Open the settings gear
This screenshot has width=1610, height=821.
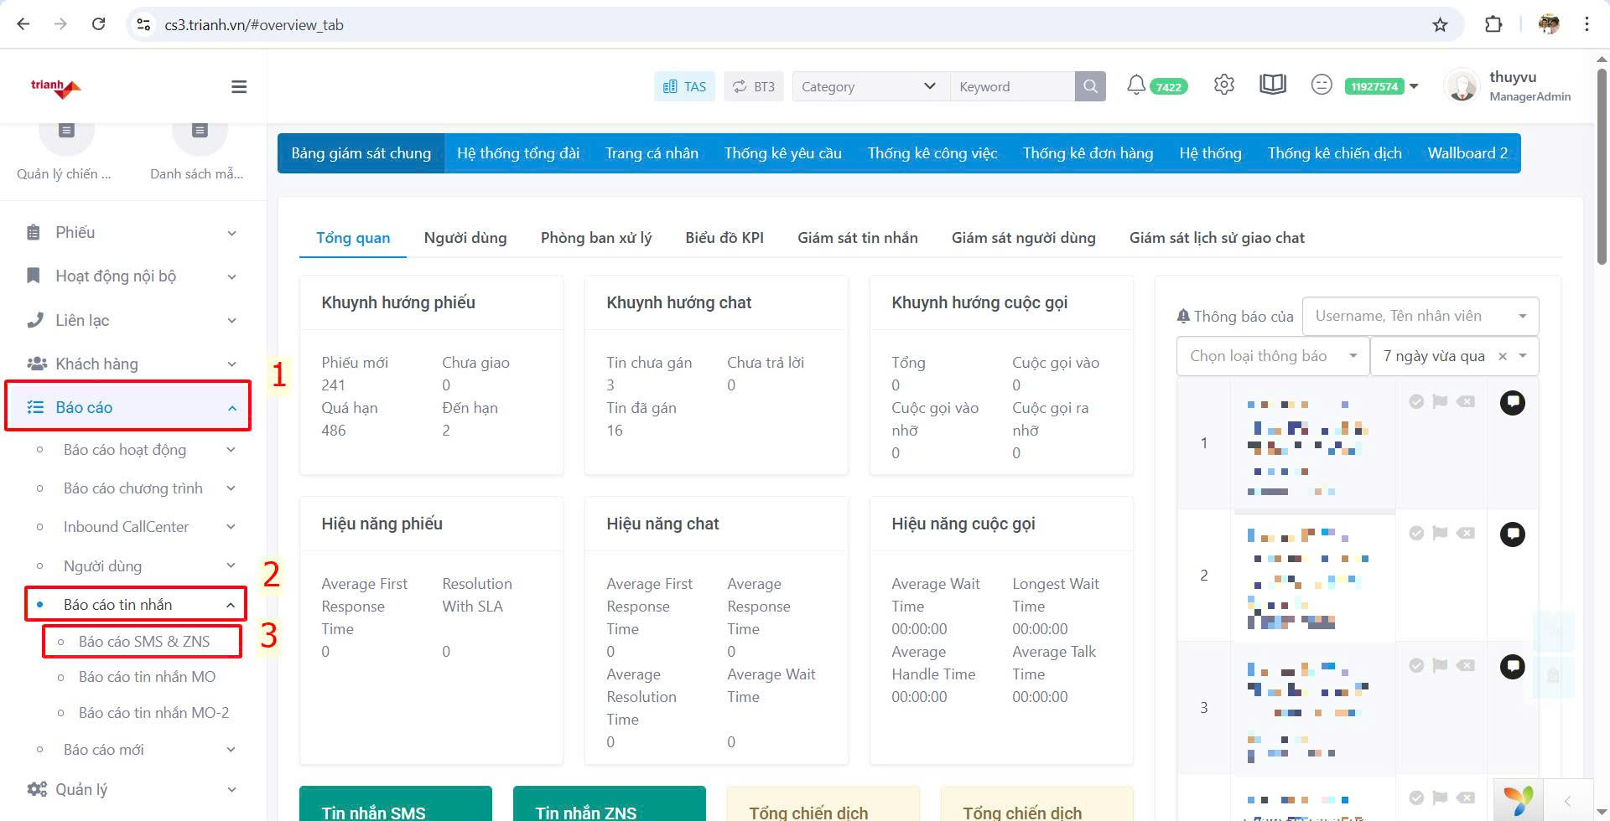1224,85
